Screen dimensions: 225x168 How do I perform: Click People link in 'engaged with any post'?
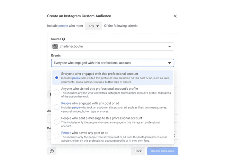(x=66, y=103)
